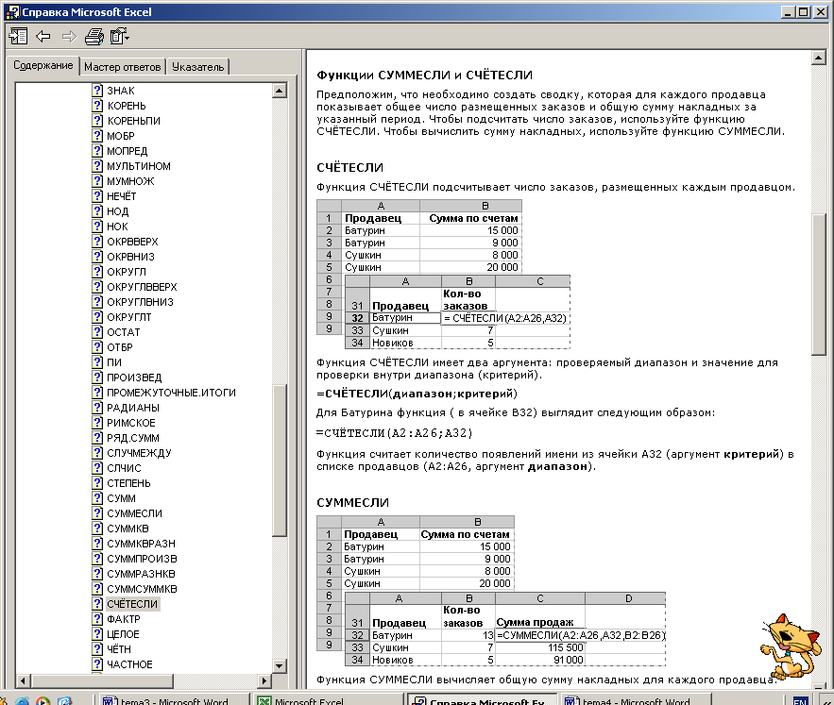The width and height of the screenshot is (834, 705).
Task: Select the МУМНОЖ topic
Action: coord(130,181)
